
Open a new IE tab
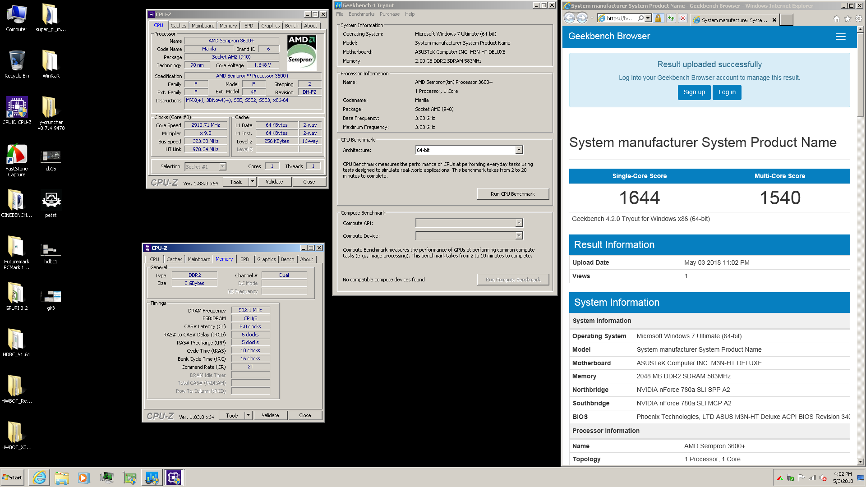tap(787, 20)
